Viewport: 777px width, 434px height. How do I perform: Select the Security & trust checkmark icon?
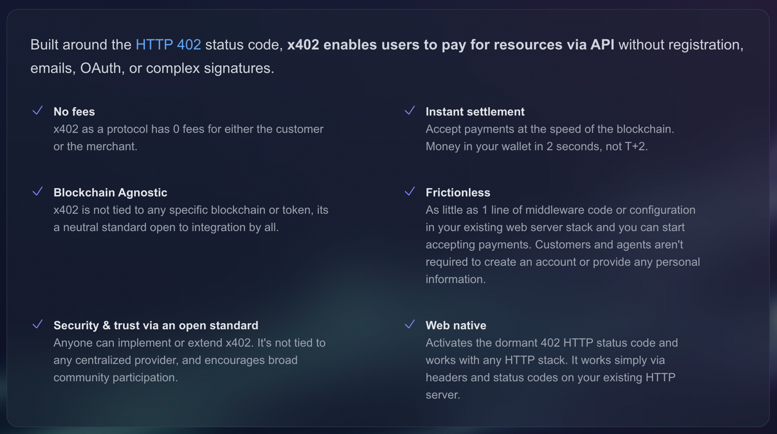[37, 324]
